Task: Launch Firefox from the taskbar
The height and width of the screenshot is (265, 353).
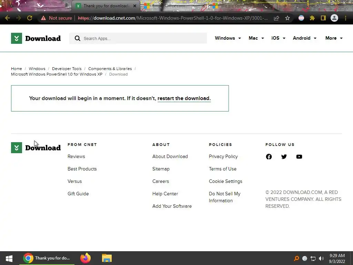Action: pos(85,258)
